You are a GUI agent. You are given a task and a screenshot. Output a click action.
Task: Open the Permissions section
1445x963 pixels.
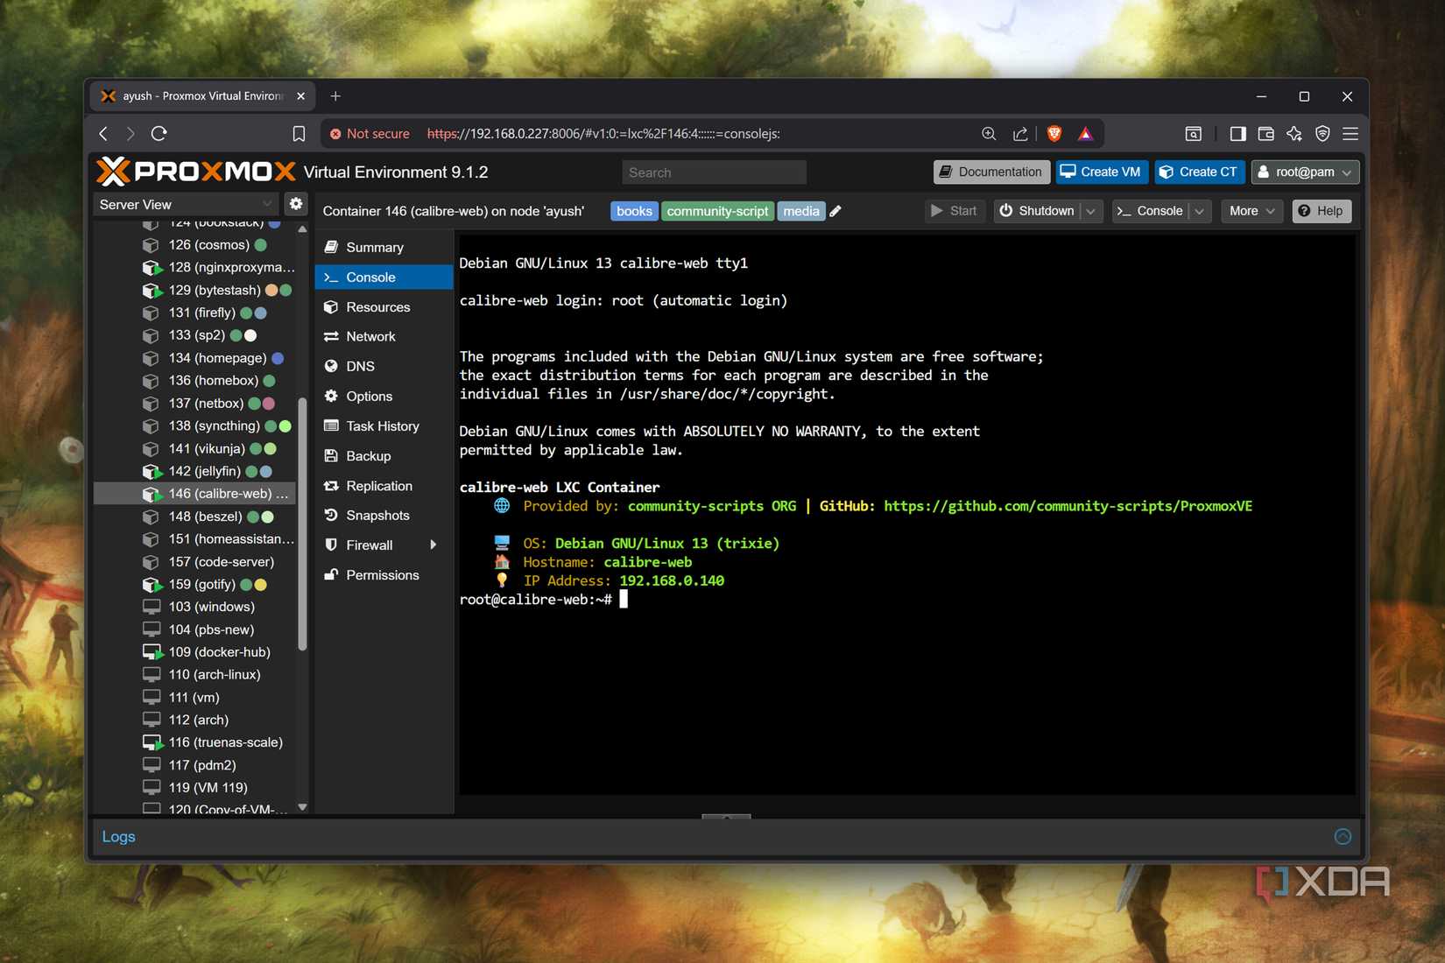click(x=384, y=575)
